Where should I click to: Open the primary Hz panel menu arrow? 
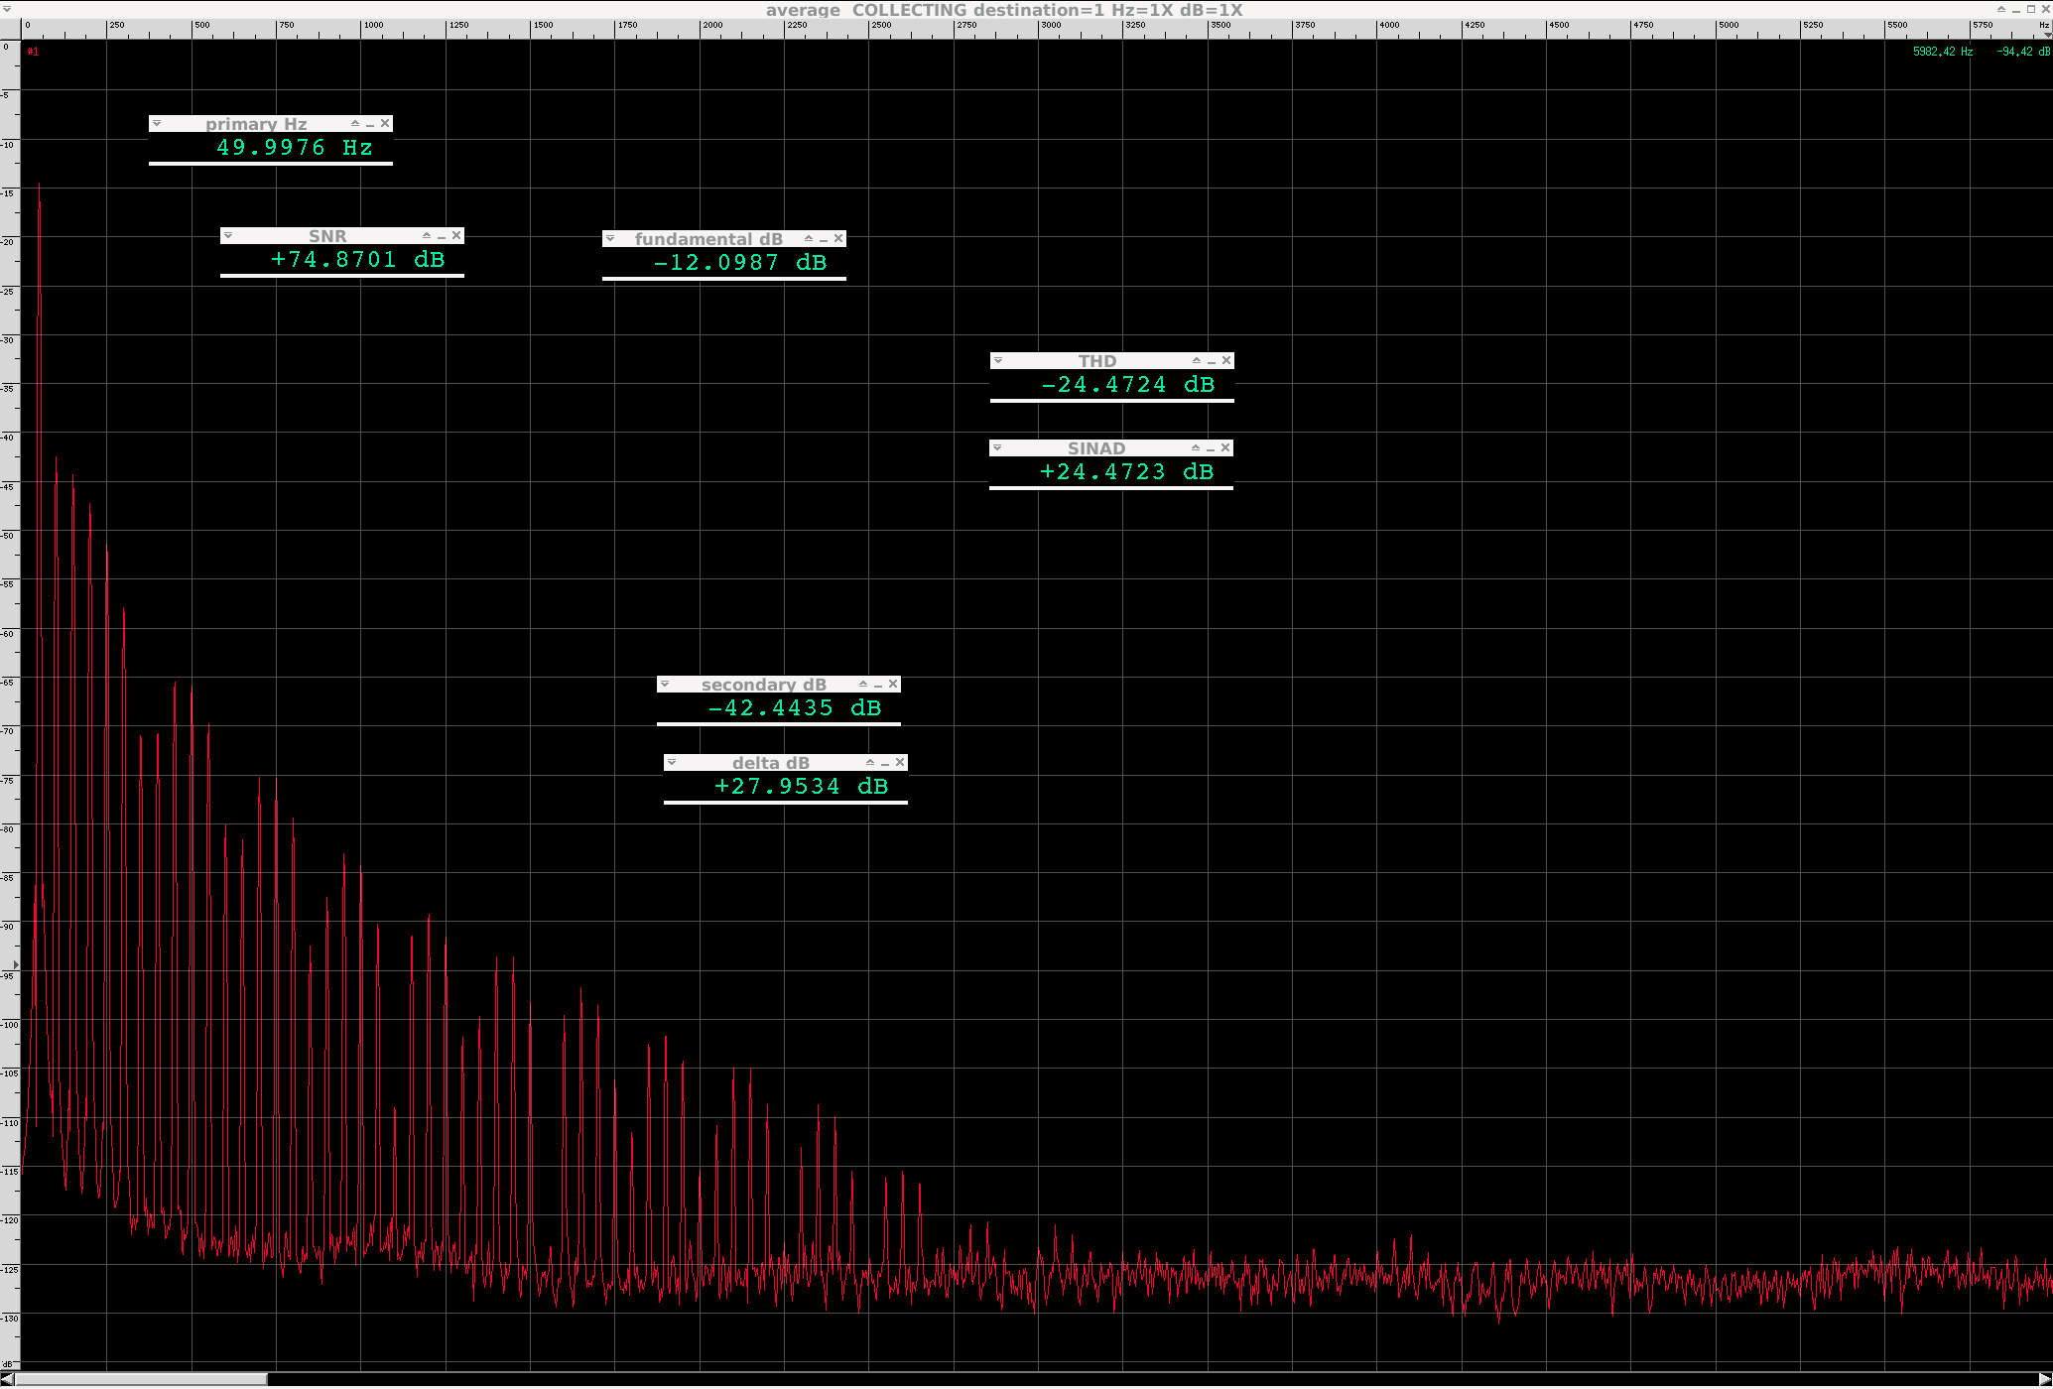(x=157, y=124)
